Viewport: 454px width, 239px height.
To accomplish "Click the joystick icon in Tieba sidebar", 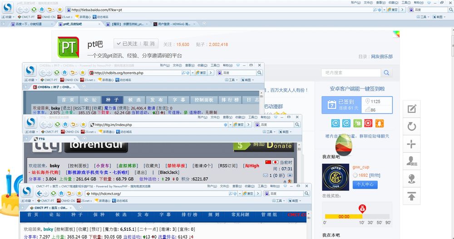I will click(412, 179).
